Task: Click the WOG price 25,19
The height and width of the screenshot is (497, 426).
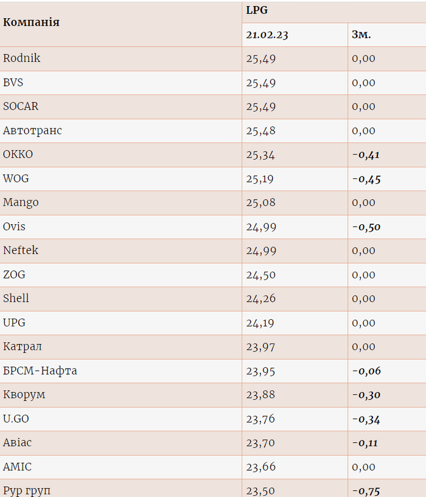Action: coord(260,178)
